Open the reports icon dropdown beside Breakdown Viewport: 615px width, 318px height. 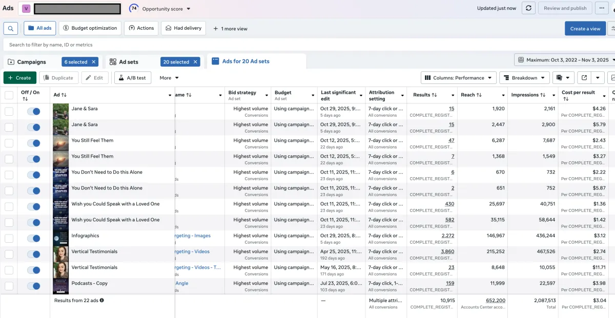pyautogui.click(x=563, y=78)
